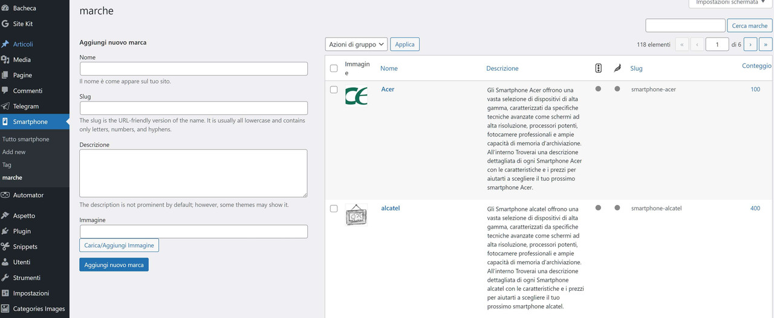Focus the Slug input field

193,108
